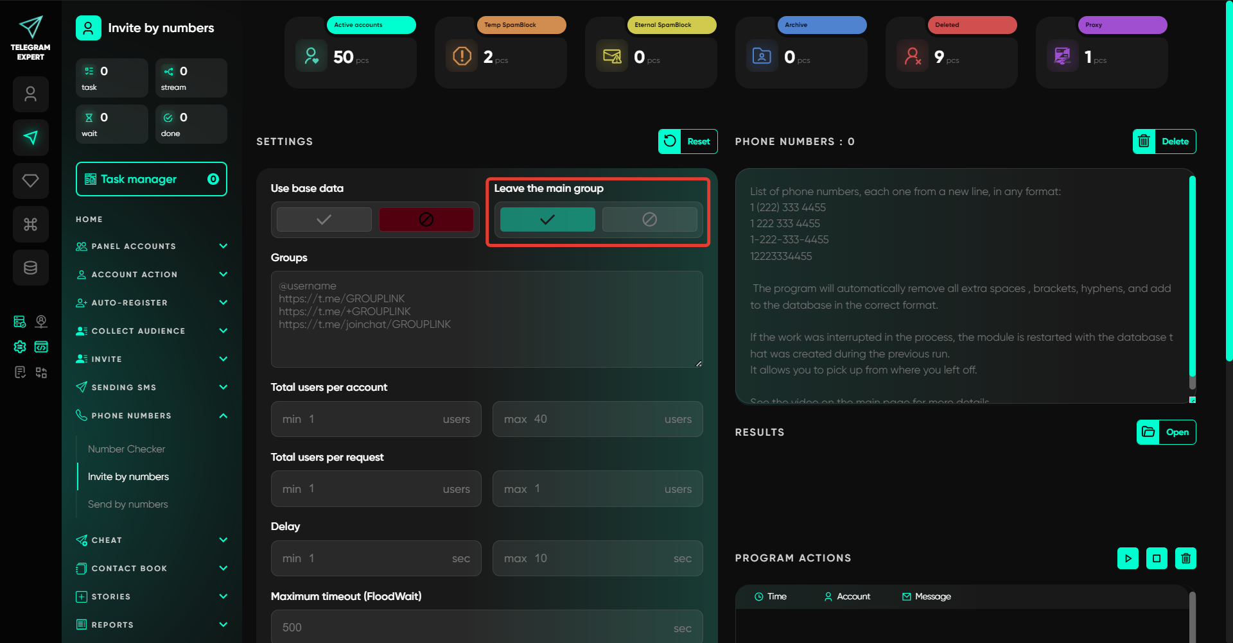
Task: Open the user profile icon in left rail
Action: [x=30, y=94]
